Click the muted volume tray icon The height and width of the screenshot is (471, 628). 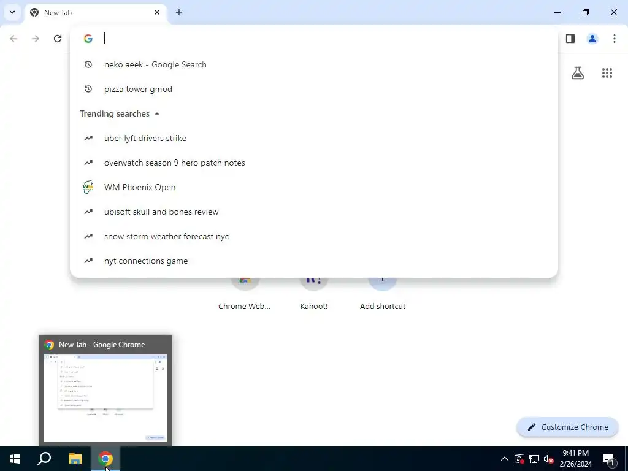(548, 459)
